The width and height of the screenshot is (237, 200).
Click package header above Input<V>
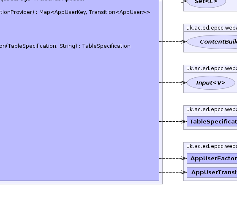click(212, 68)
